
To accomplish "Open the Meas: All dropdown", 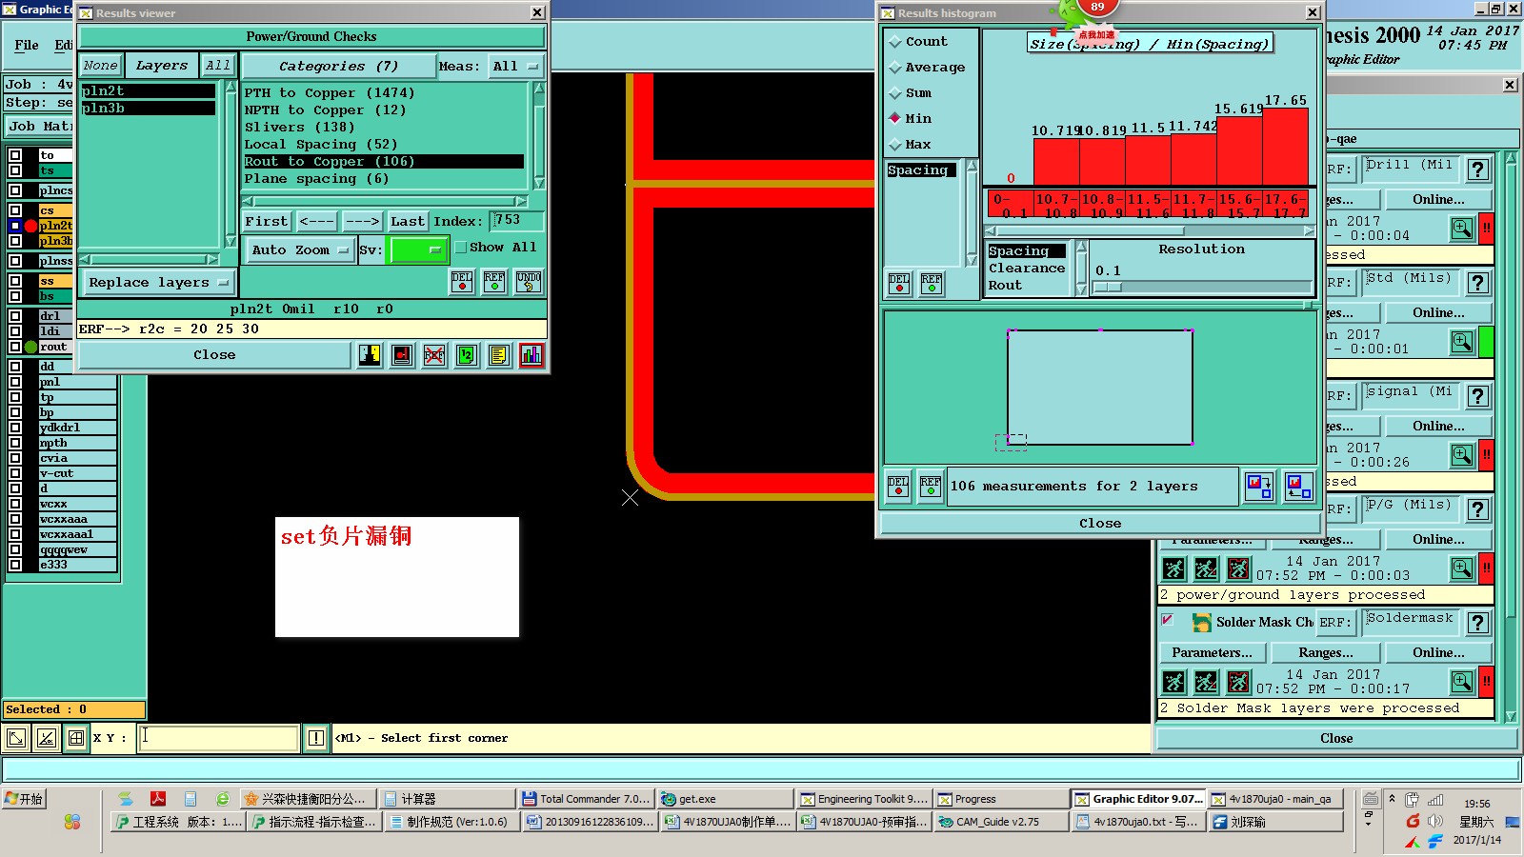I will tap(515, 67).
